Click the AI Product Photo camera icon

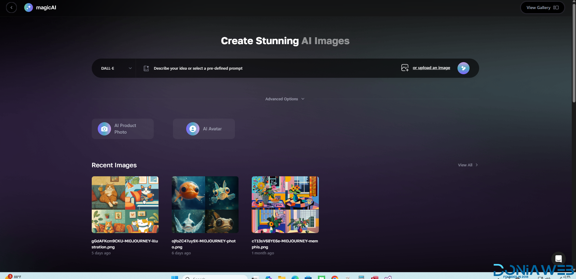pos(104,129)
